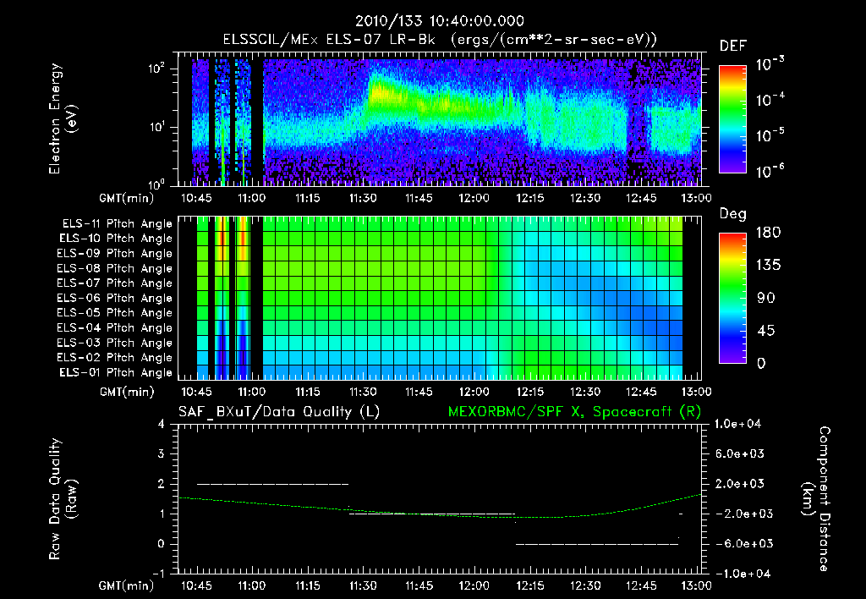The width and height of the screenshot is (866, 599).
Task: Click GMT(min) label under pitch angle panel
Action: (126, 393)
